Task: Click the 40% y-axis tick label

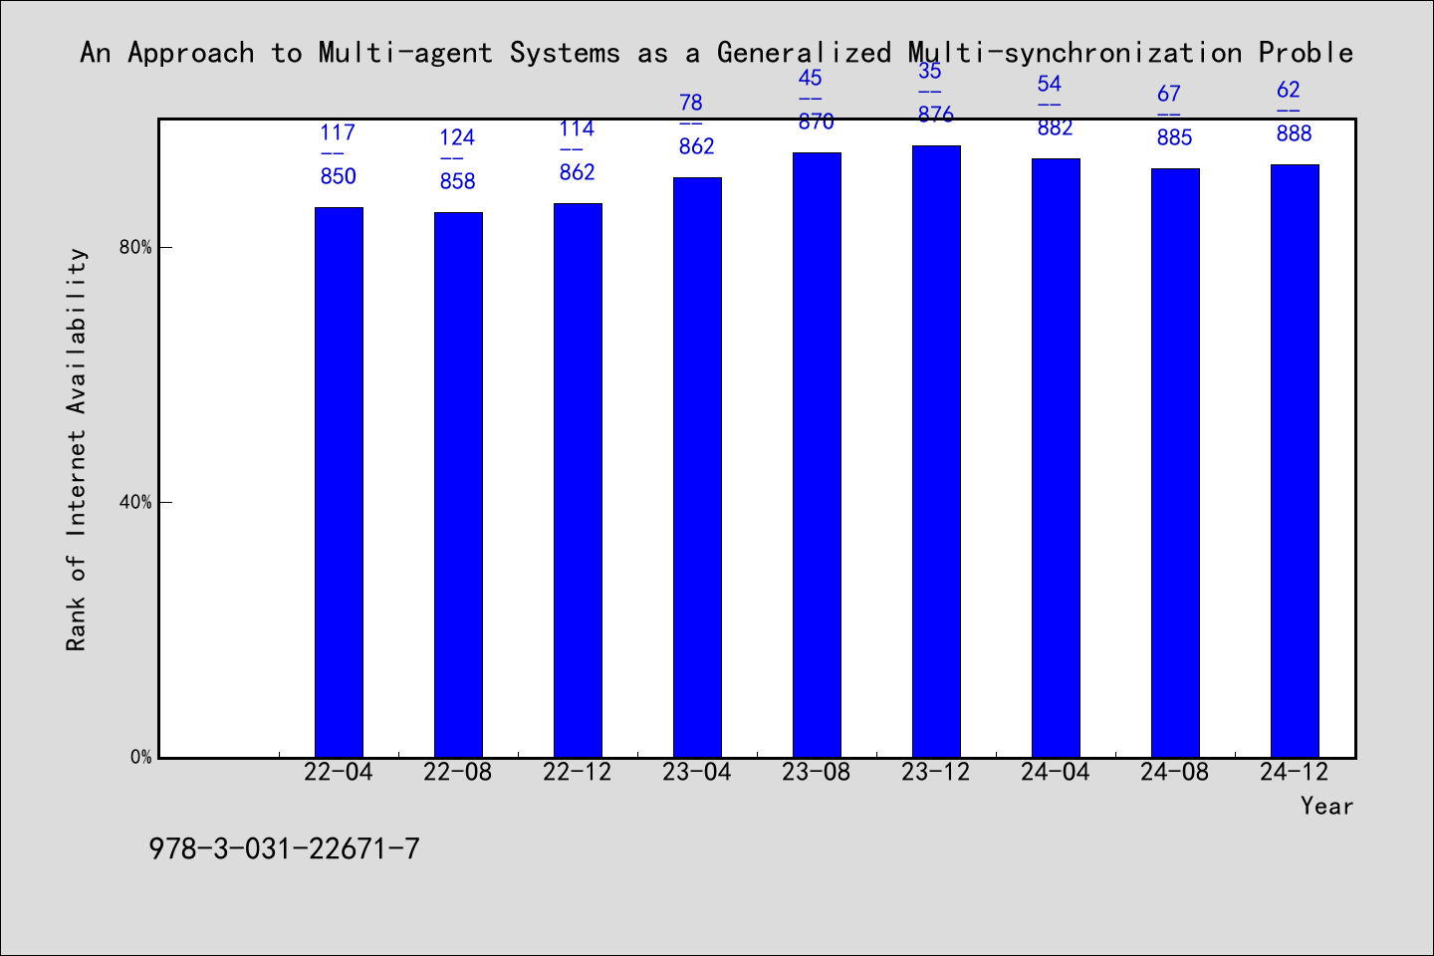Action: (135, 502)
